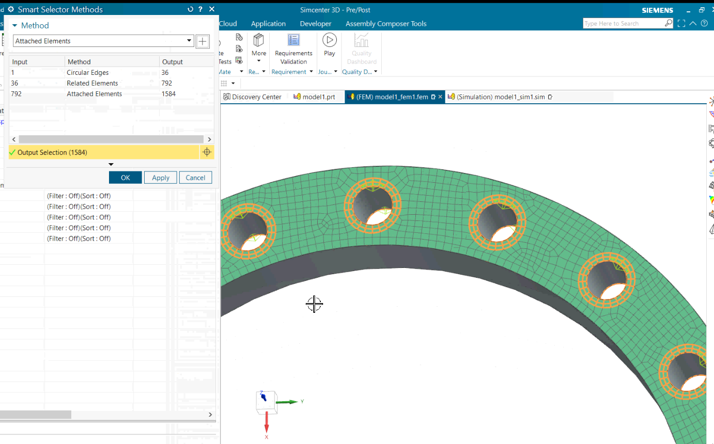Switch to the Discovery Center tab

252,97
